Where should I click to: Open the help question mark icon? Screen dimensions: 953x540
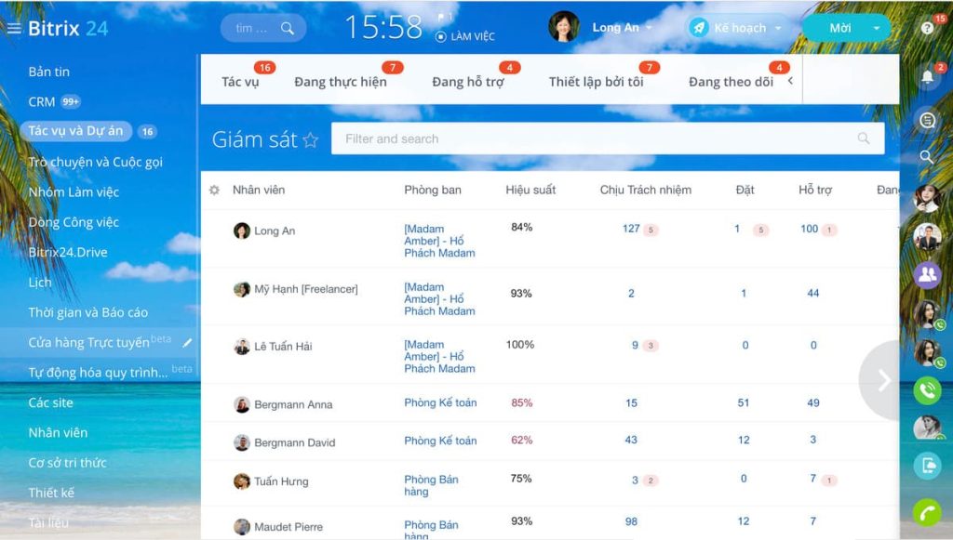pyautogui.click(x=927, y=28)
